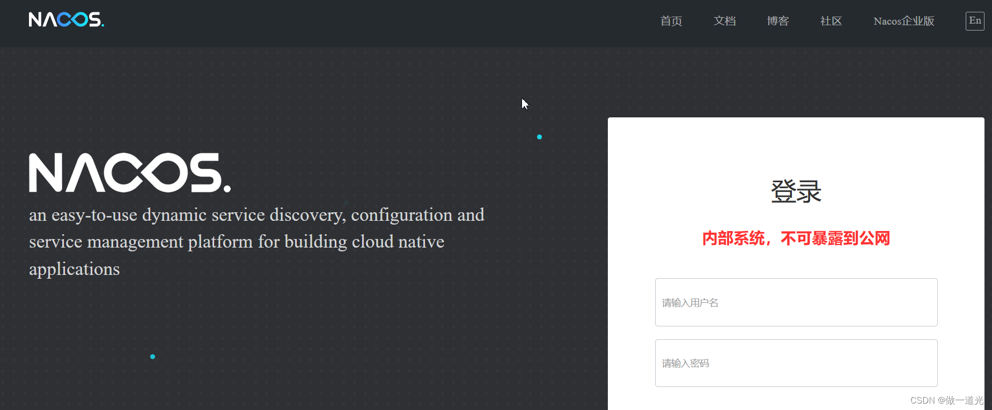Click the red warning 内部系统，不可暴露到公网
This screenshot has height=410, width=992.
point(796,238)
